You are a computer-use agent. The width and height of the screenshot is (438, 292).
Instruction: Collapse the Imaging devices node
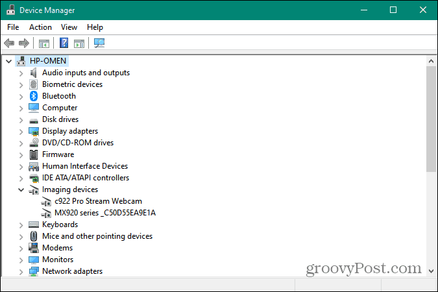coord(21,189)
